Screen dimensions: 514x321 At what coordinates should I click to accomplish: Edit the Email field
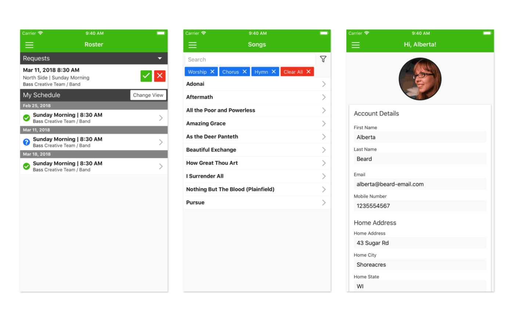tap(420, 184)
